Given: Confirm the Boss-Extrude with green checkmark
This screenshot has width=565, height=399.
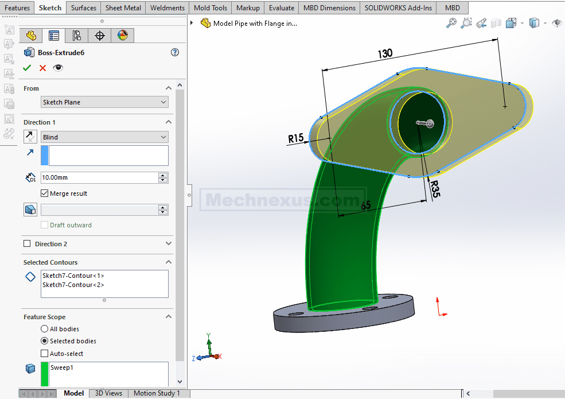Looking at the screenshot, I should click(x=27, y=68).
